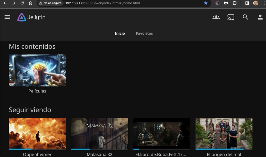Viewport: 266px width, 157px height.
Task: Click the Jellyfin logo
Action: (x=31, y=17)
